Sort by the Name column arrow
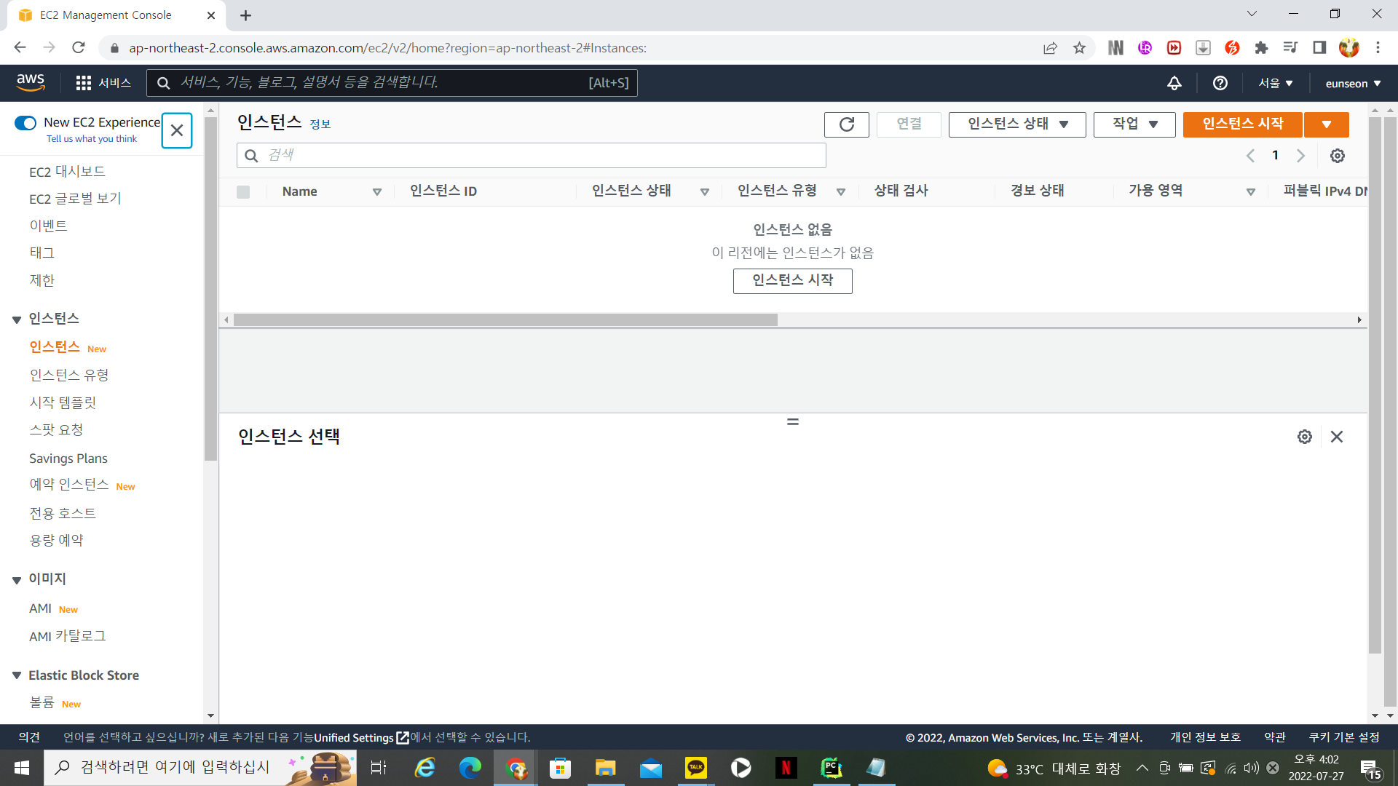Image resolution: width=1398 pixels, height=786 pixels. pyautogui.click(x=377, y=192)
